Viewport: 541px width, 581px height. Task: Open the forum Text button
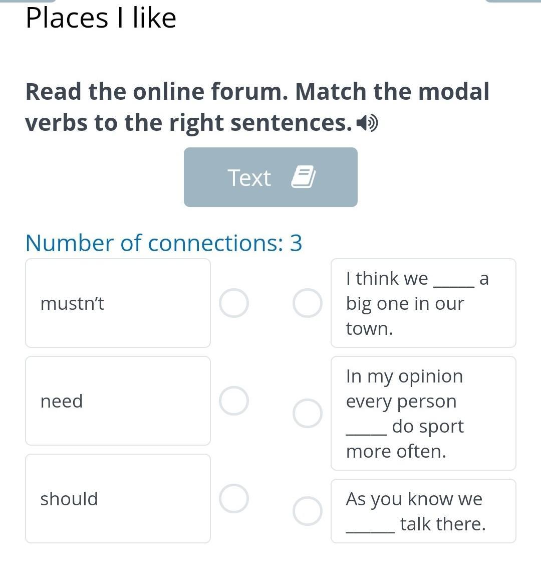pyautogui.click(x=270, y=177)
